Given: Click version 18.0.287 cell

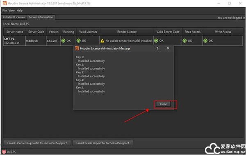Looking at the screenshot, I should 53,41.
